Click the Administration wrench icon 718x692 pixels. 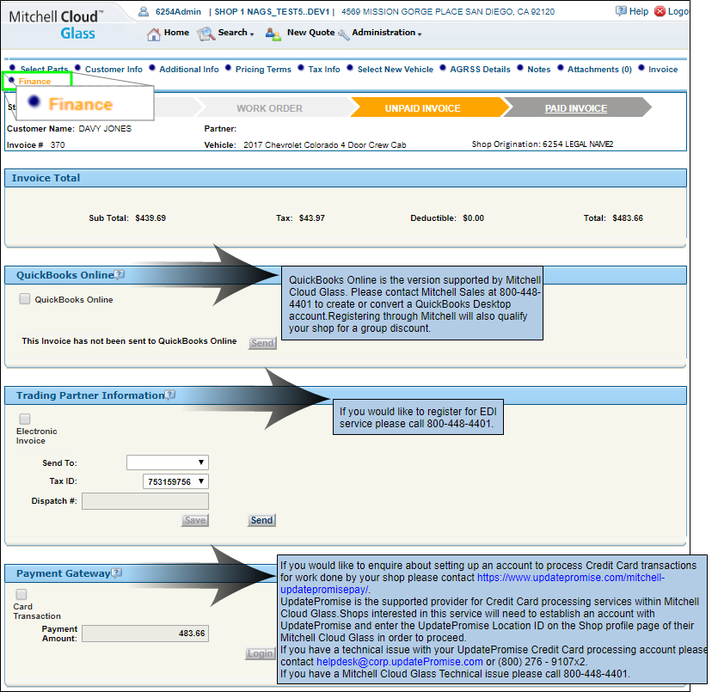tap(344, 34)
